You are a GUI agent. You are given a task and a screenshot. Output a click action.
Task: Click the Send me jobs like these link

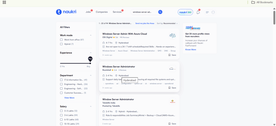145,24
